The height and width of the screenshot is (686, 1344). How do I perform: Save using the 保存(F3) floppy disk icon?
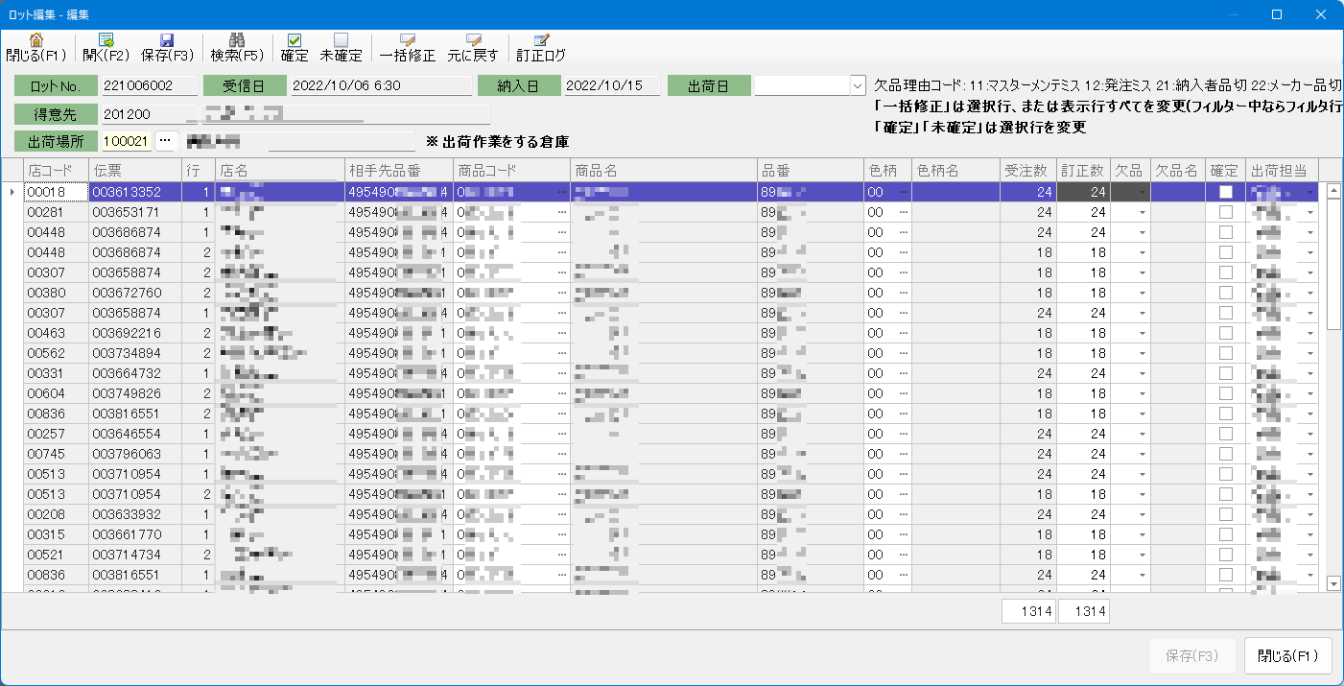(x=167, y=41)
